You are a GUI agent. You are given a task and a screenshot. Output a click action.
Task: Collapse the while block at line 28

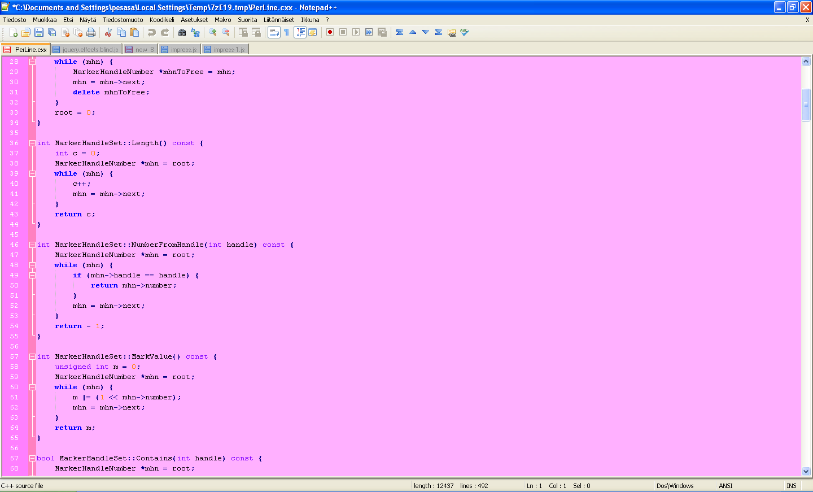(32, 62)
